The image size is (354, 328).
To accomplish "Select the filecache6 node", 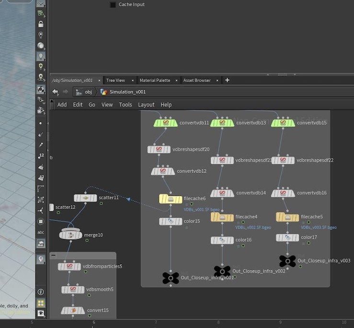I will click(170, 199).
